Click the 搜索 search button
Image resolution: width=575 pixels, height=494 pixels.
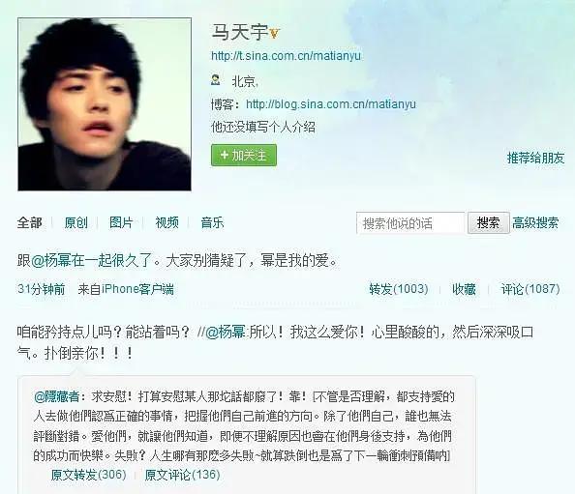[x=489, y=222]
